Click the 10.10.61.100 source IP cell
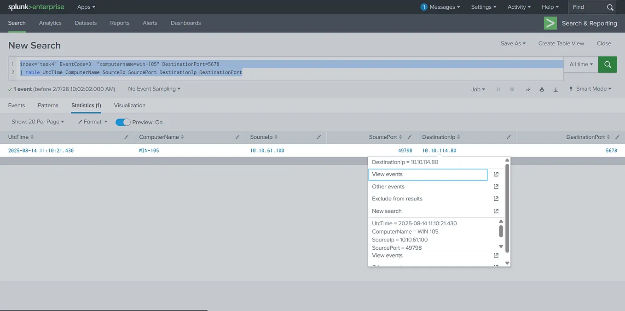 [267, 151]
